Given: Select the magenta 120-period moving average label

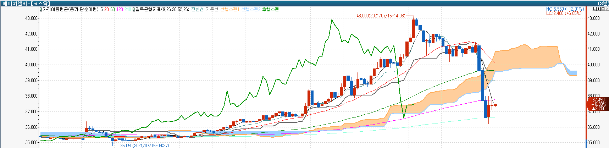Looking at the screenshot, I should pos(120,10).
